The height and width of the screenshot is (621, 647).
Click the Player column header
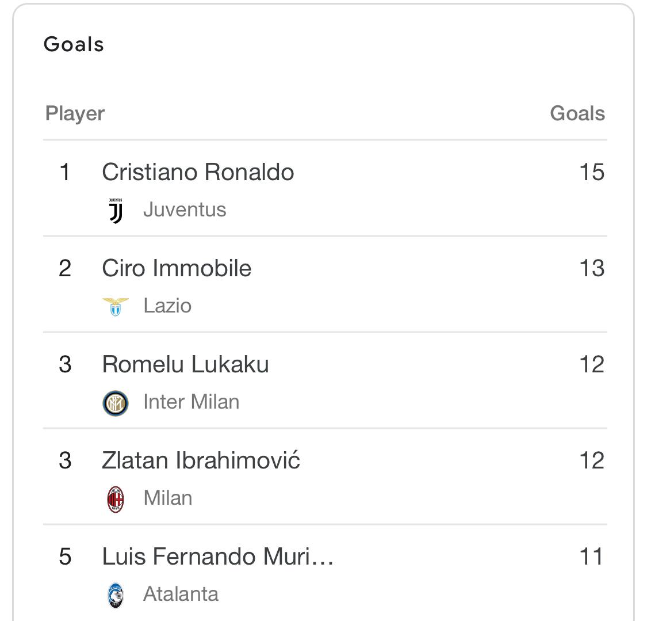pyautogui.click(x=75, y=113)
